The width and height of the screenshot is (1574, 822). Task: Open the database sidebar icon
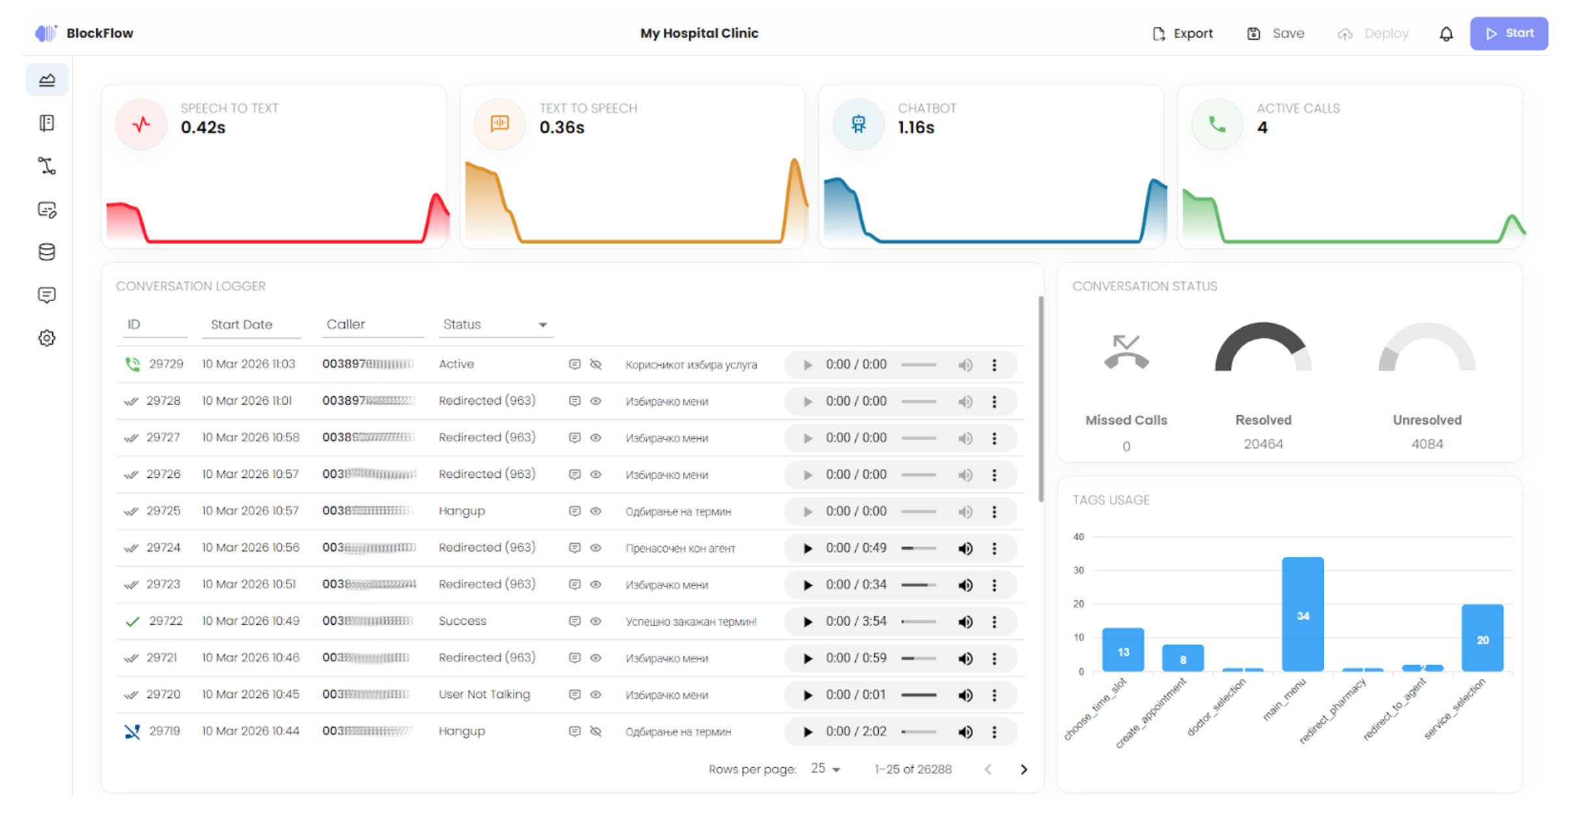[46, 252]
